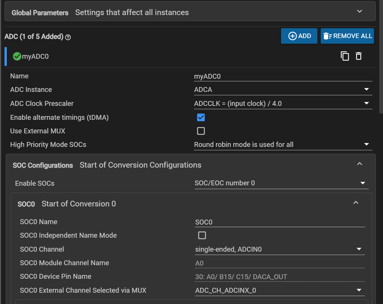Duplicate the myADC0 instance via copy icon
Image resolution: width=383 pixels, height=304 pixels.
[345, 56]
